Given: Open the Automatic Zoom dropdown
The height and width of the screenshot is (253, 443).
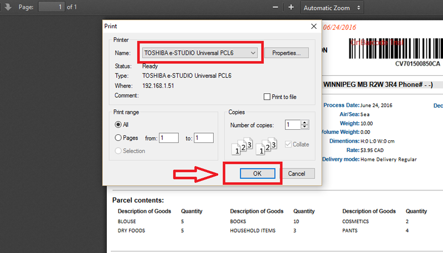Looking at the screenshot, I should click(x=332, y=8).
